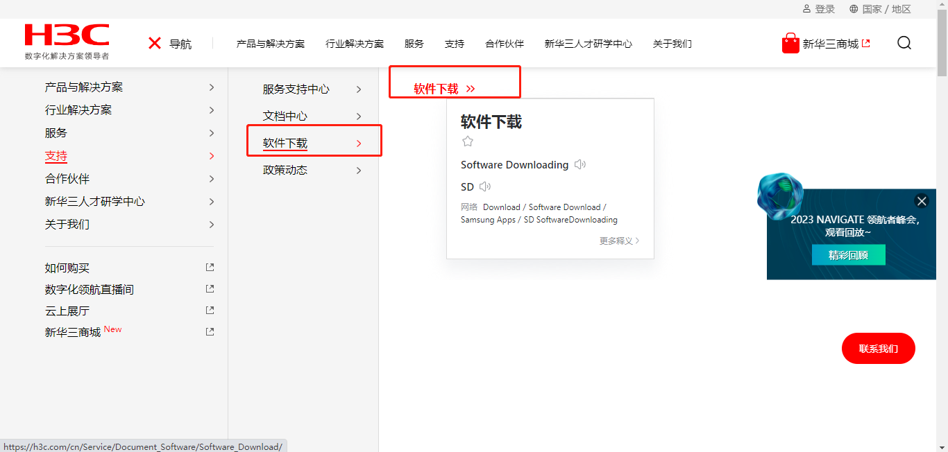Select 新华三商城 New in sidebar

(x=83, y=331)
